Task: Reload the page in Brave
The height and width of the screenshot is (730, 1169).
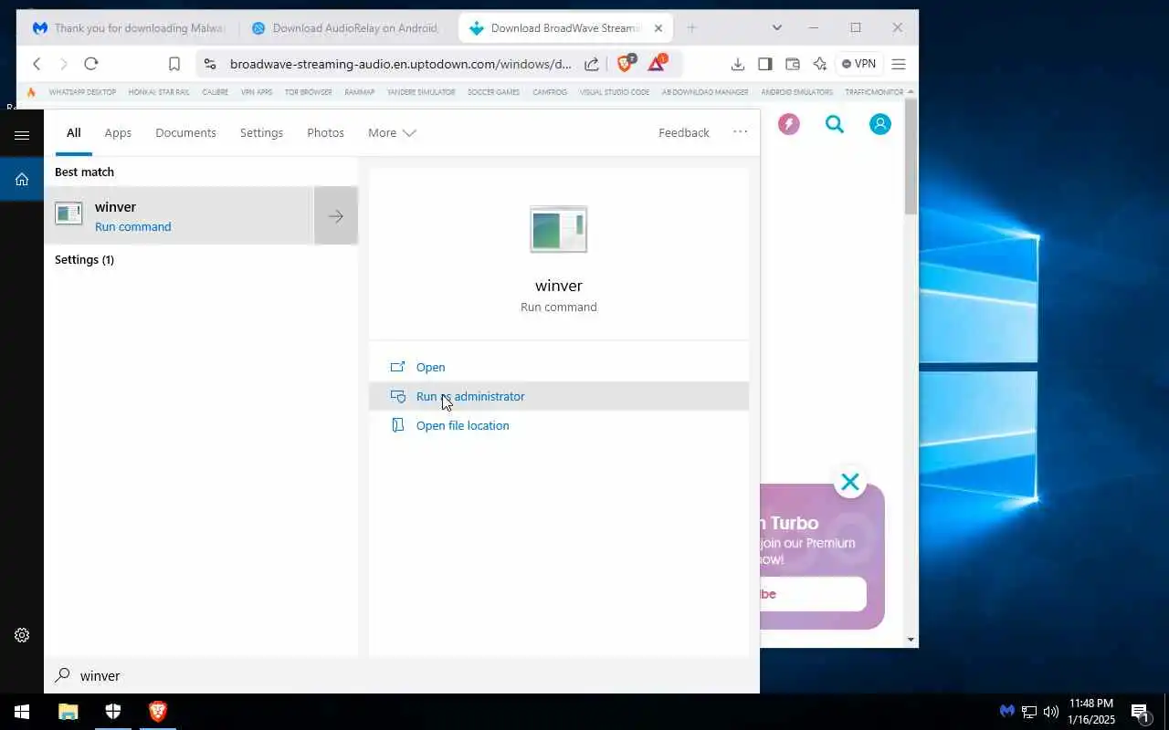Action: [90, 64]
